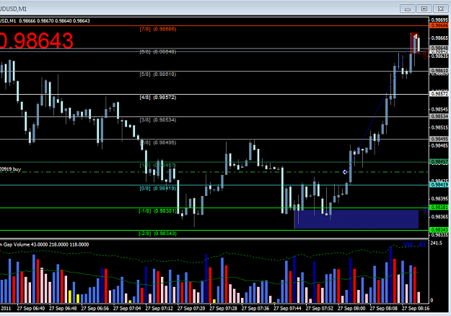Click the '27 Sep 06:40' time label
Viewport: 451px width, 316px height.
pos(31,308)
